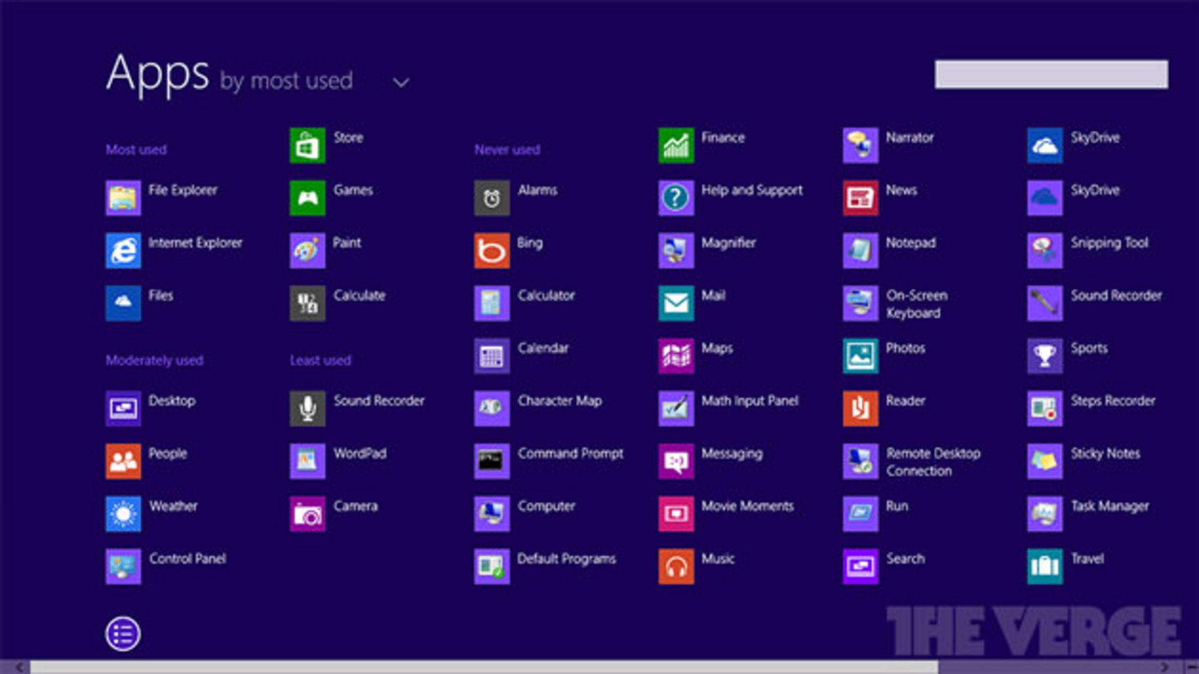The width and height of the screenshot is (1199, 674).
Task: Launch Task Manager icon
Action: point(1045,514)
